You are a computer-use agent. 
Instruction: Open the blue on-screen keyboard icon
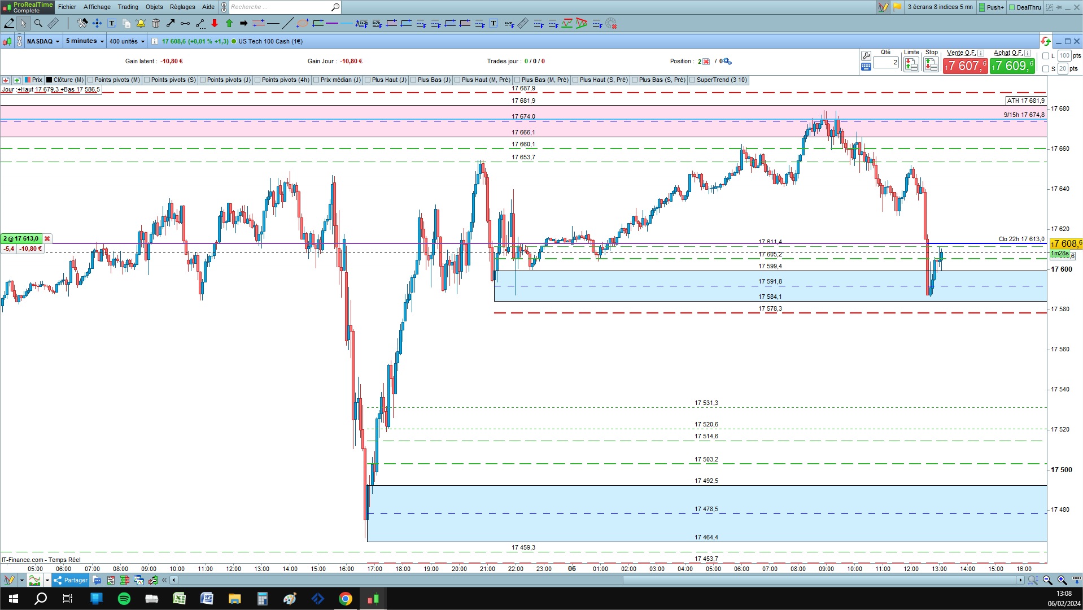[866, 67]
